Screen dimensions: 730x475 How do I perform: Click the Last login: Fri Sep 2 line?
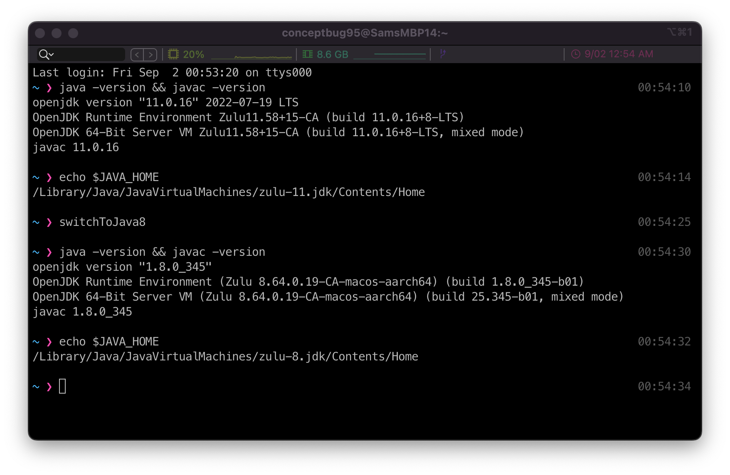coord(172,73)
